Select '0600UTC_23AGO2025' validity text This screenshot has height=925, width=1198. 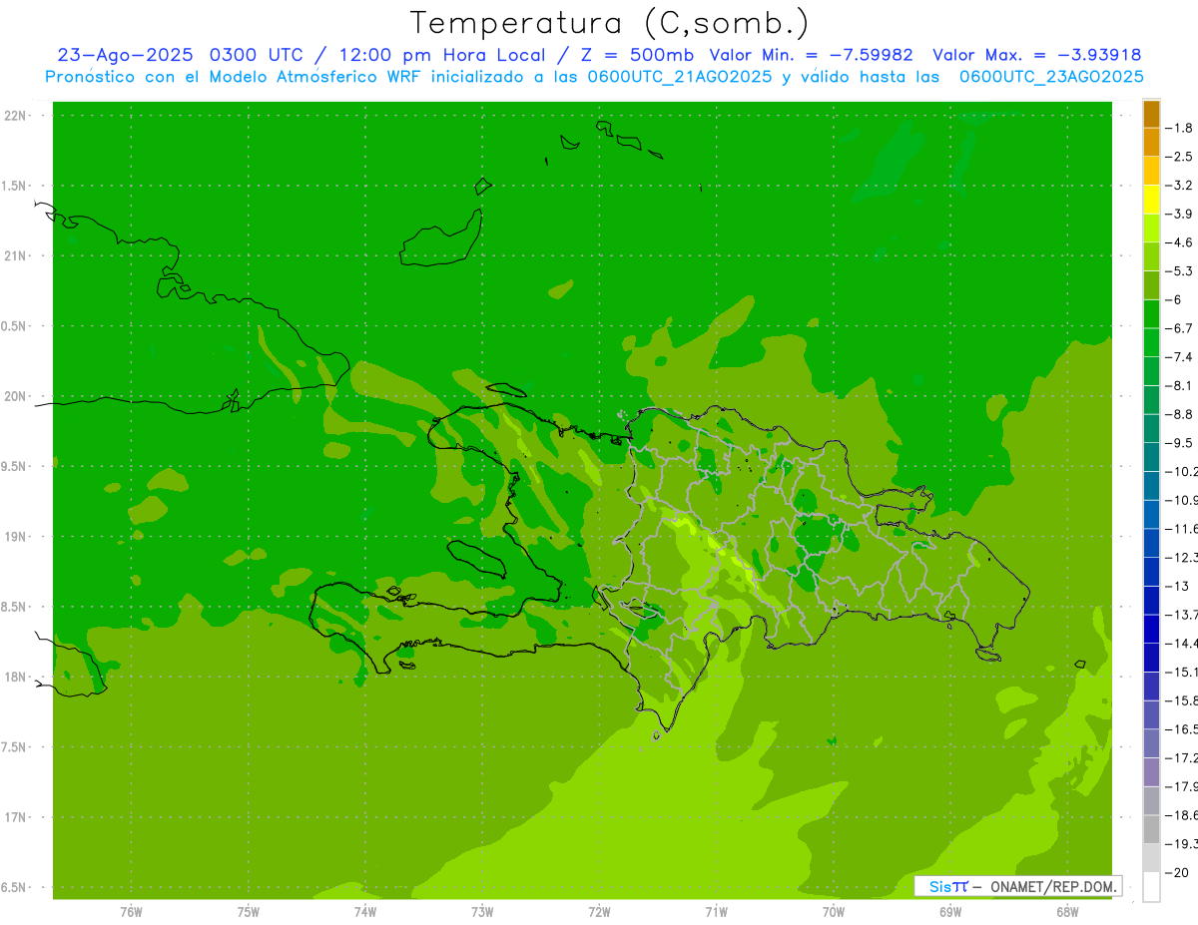(x=1051, y=77)
